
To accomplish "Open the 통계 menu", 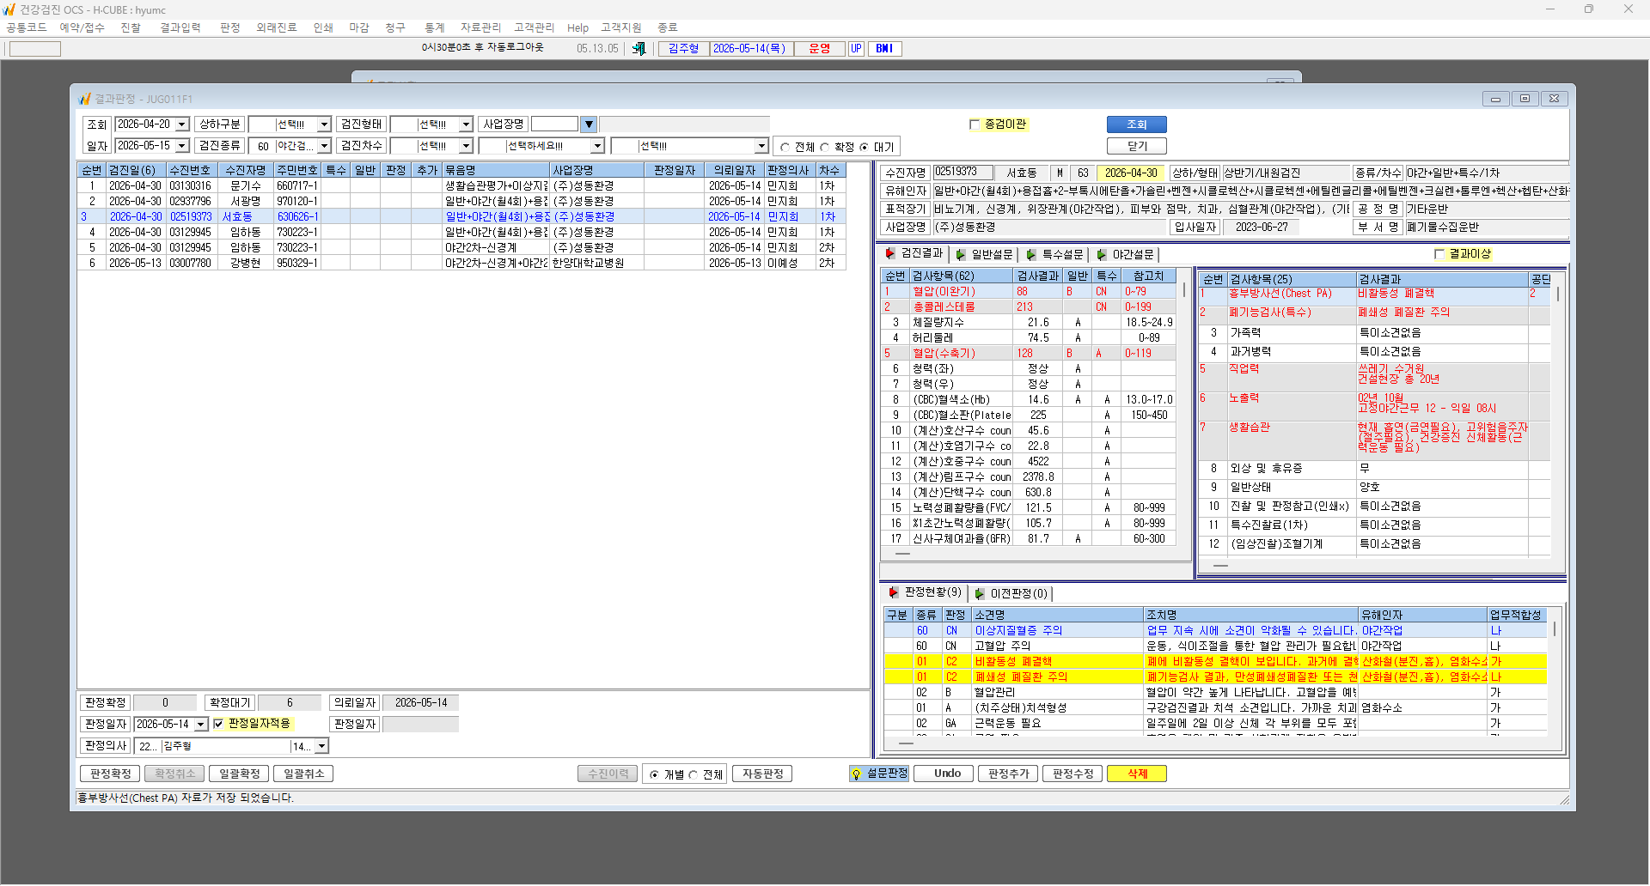I will tap(435, 27).
